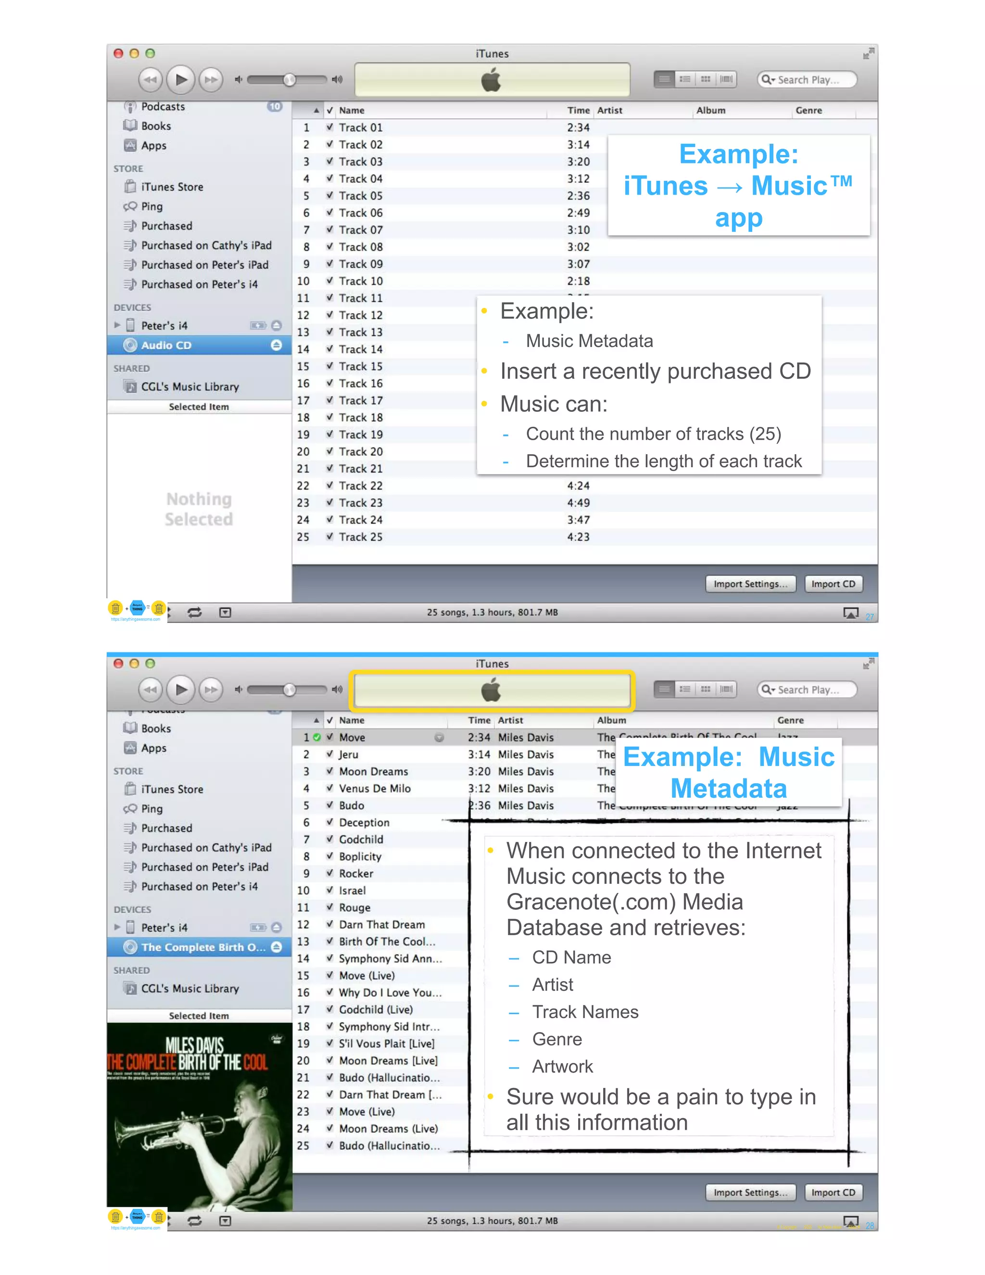This screenshot has width=985, height=1275.
Task: Uncheck Track 25 checkbox
Action: click(329, 536)
